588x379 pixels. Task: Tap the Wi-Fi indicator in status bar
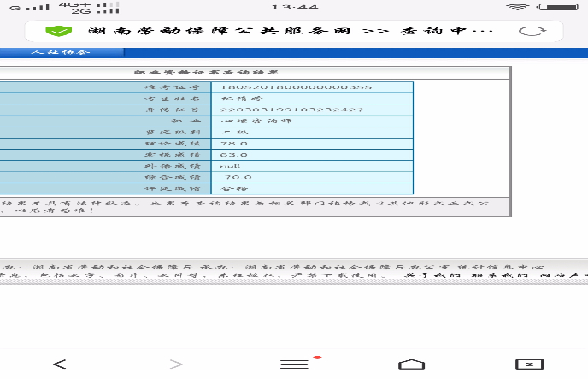(x=517, y=7)
